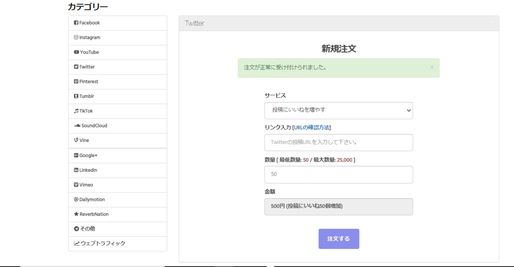The width and height of the screenshot is (514, 267).
Task: Click the ReverbNation star icon
Action: click(76, 214)
